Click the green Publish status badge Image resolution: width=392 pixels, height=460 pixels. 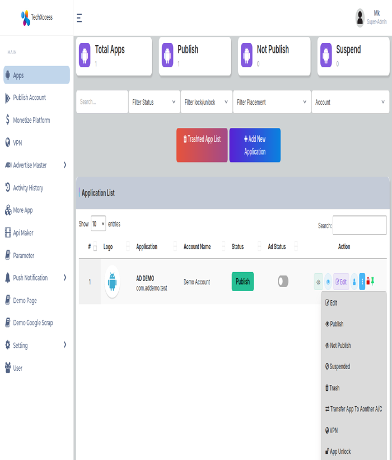[x=242, y=282]
